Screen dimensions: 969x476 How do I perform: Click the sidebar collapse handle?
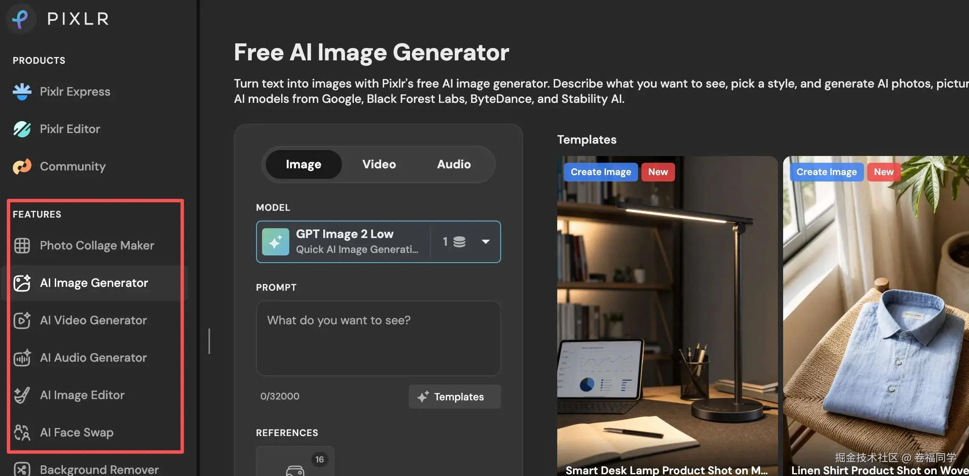[209, 341]
